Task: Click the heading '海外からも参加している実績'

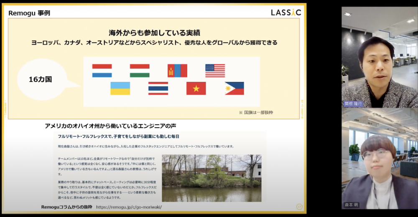Action: click(154, 33)
